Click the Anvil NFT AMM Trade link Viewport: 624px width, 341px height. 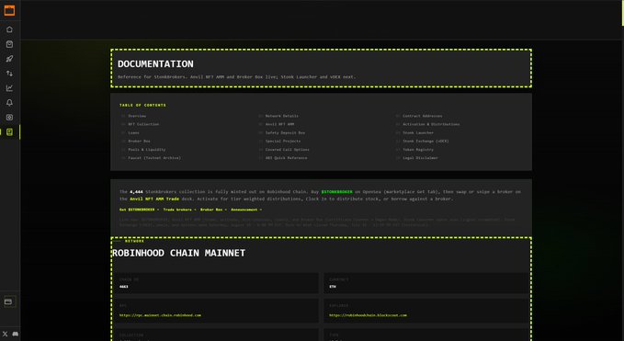(154, 199)
